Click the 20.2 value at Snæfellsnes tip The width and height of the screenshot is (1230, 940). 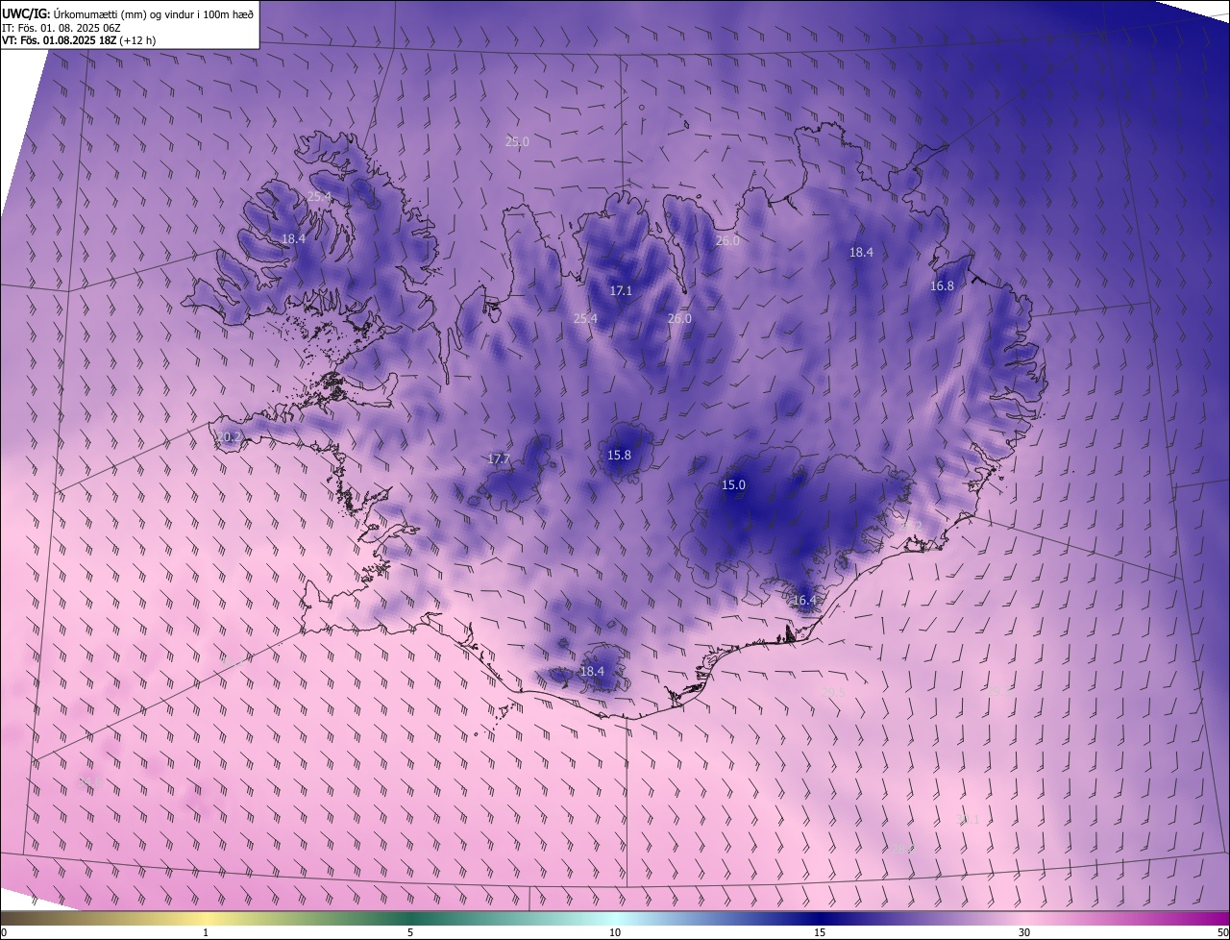pos(228,436)
